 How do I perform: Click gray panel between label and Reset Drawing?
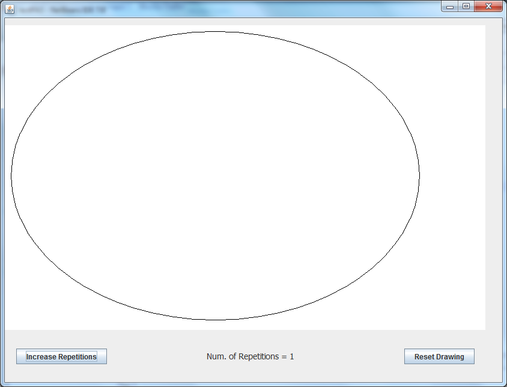click(348, 356)
